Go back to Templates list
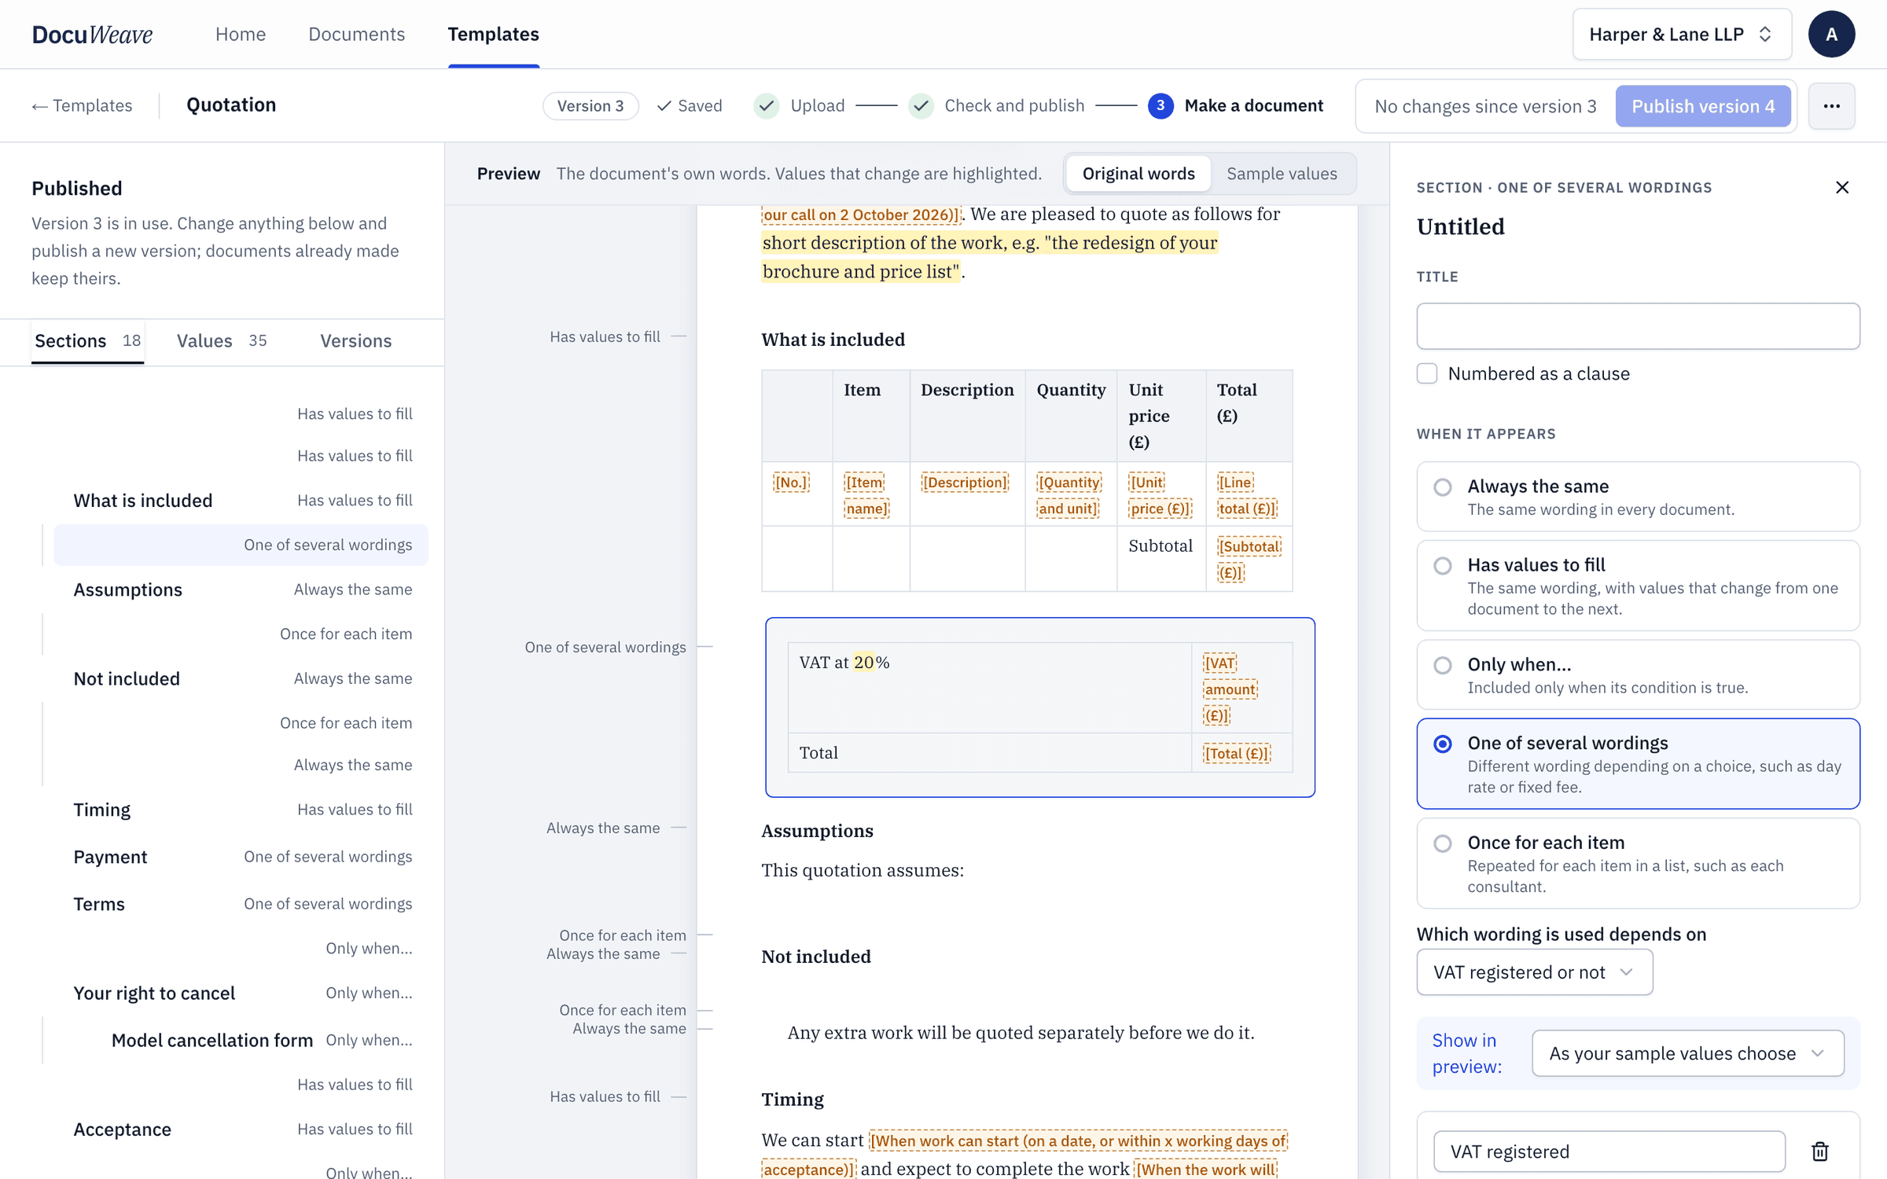The height and width of the screenshot is (1179, 1887). point(82,106)
